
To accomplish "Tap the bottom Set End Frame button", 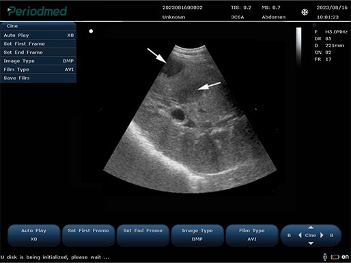I will [x=143, y=235].
